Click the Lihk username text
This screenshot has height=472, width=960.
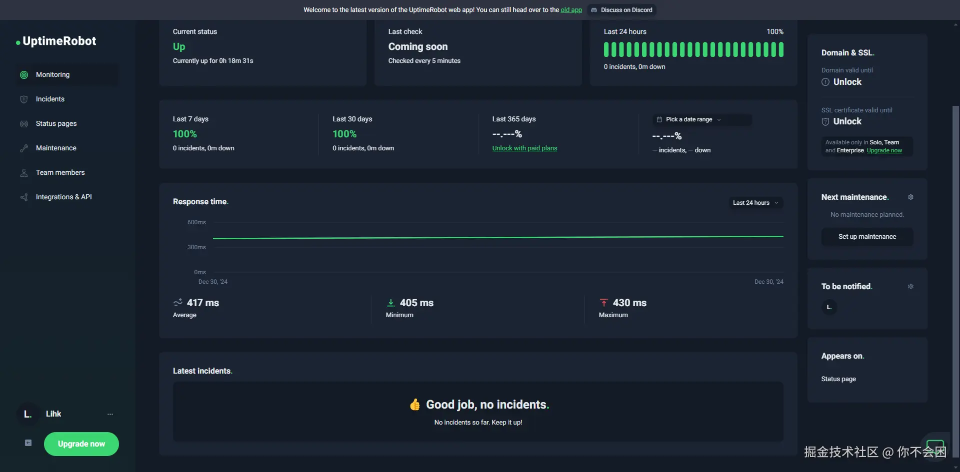pos(53,414)
